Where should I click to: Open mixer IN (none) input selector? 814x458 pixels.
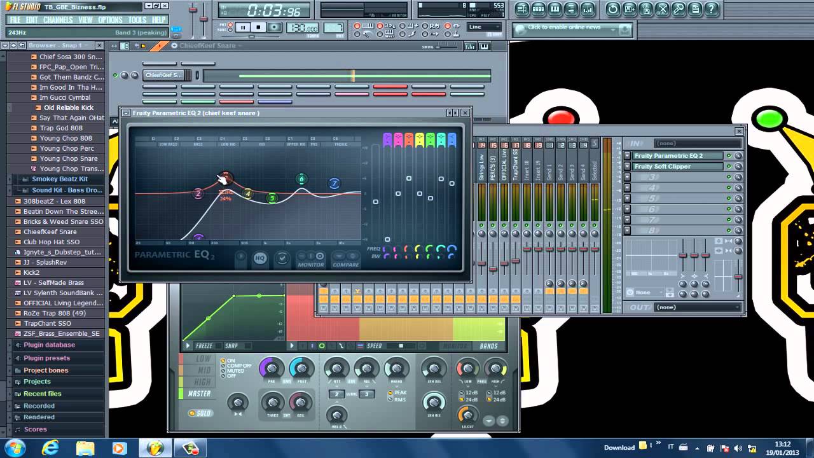[698, 144]
